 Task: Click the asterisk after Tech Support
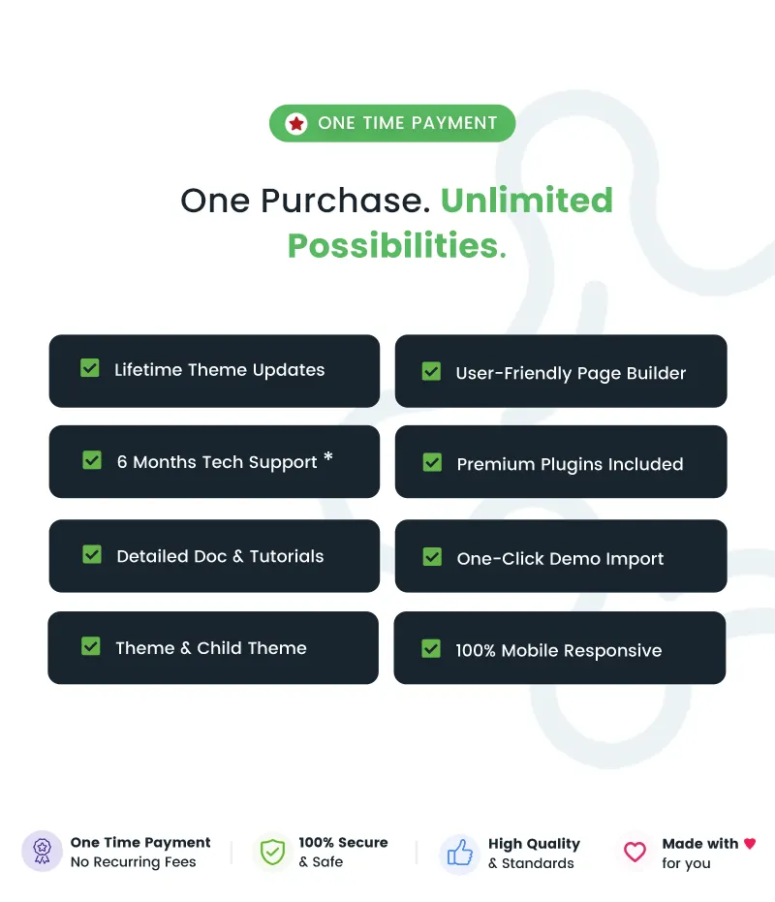pos(328,456)
